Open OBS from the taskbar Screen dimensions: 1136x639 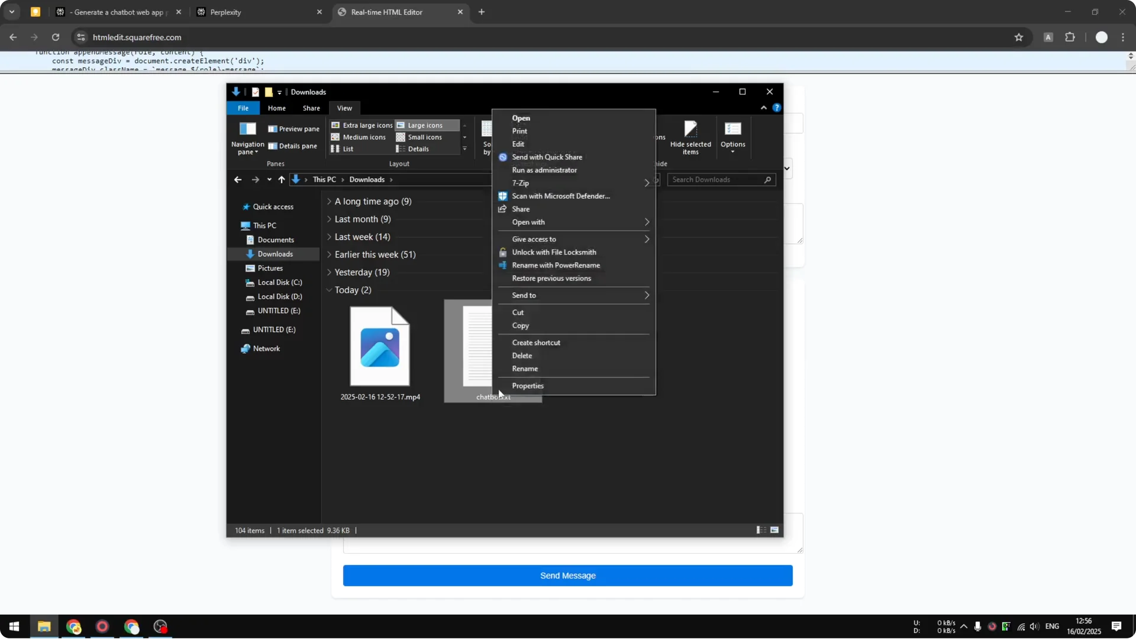click(160, 627)
